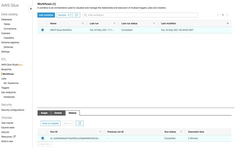Open Triggers in the sidebar

pos(5,88)
